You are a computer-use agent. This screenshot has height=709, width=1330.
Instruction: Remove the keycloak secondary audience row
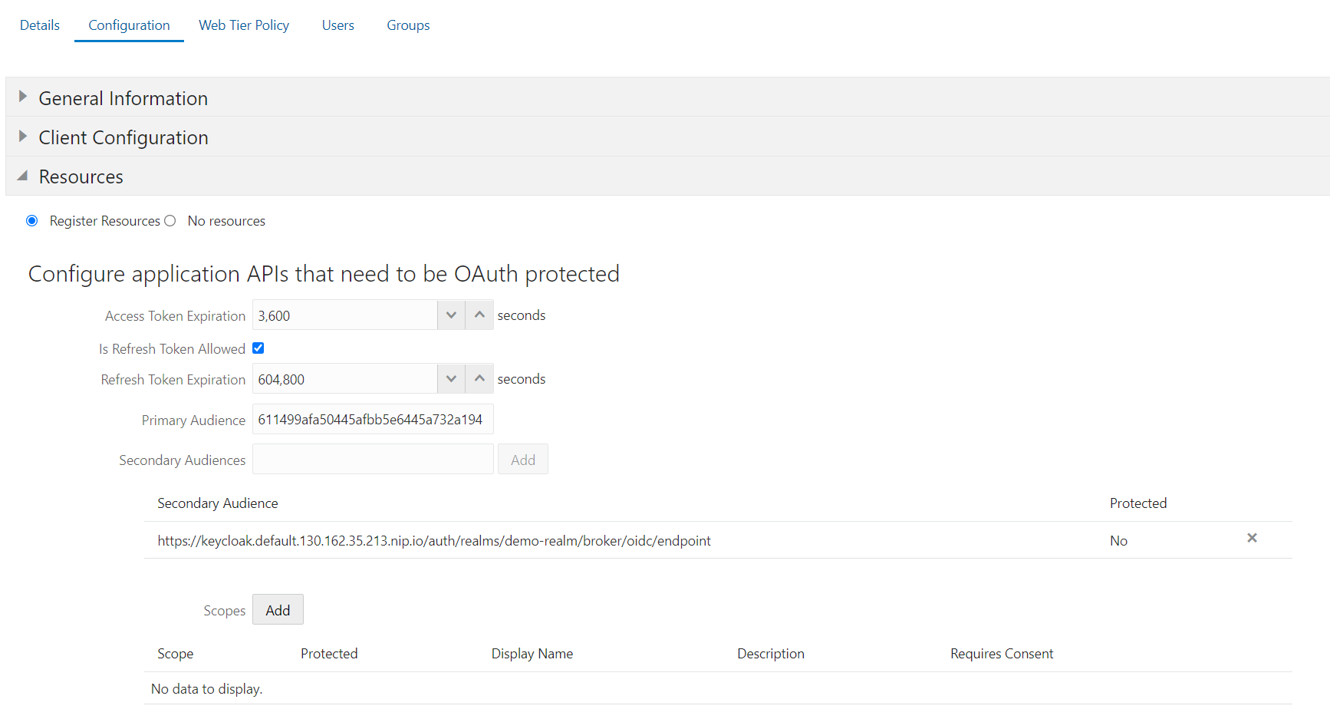click(x=1252, y=538)
